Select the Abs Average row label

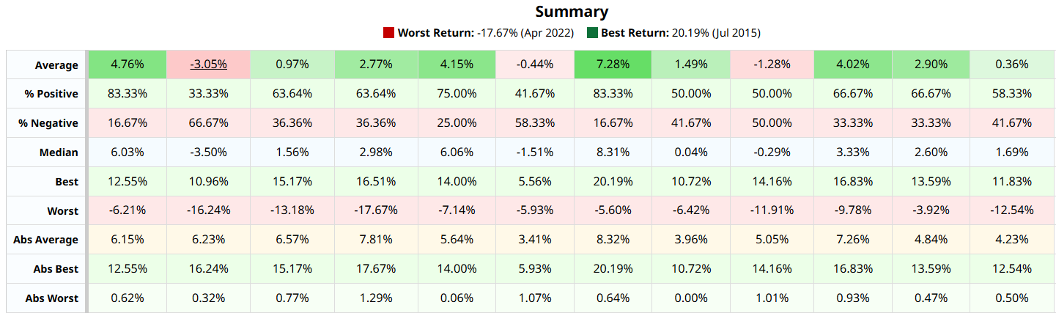coord(45,240)
